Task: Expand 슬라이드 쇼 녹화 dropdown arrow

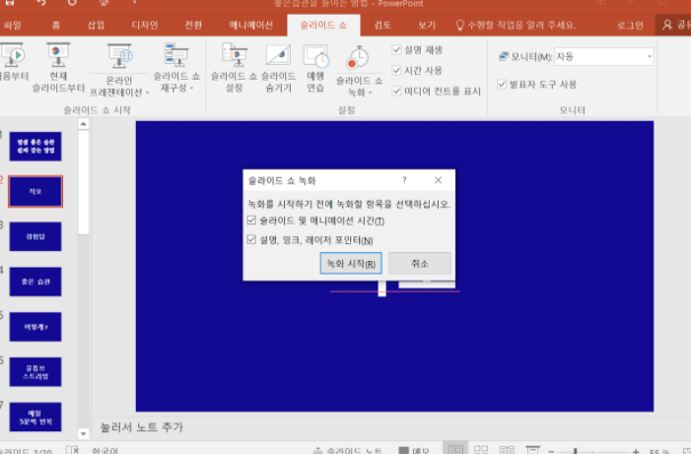Action: [371, 93]
